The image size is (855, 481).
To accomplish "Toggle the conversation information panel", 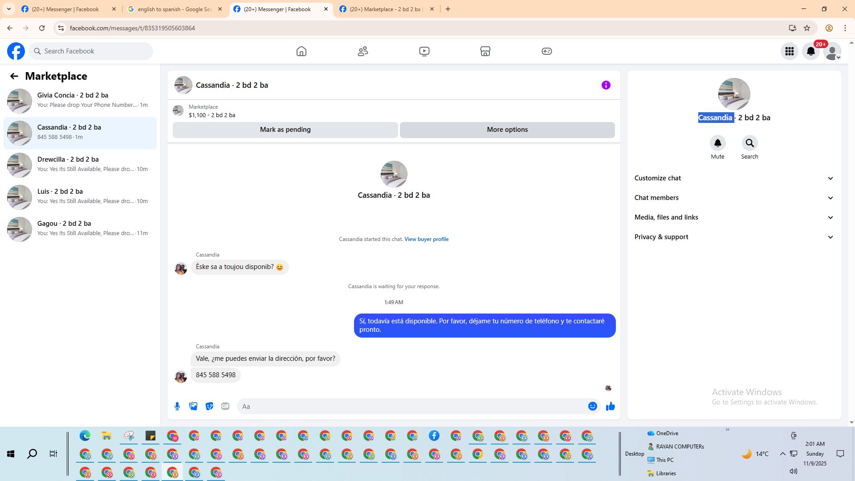I will pos(606,85).
